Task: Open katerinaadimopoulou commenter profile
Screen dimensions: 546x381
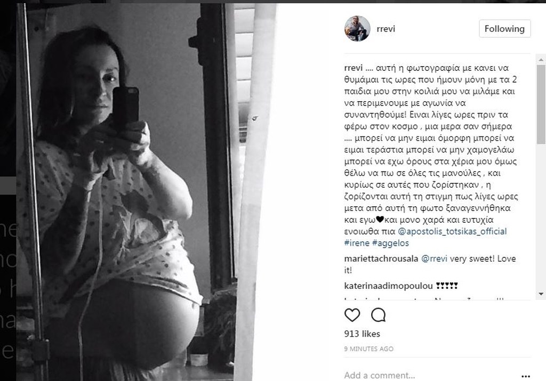Action: click(388, 286)
